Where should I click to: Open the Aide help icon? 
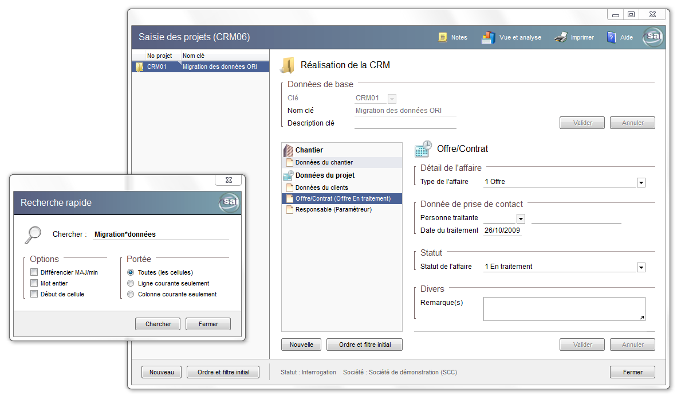(x=611, y=38)
